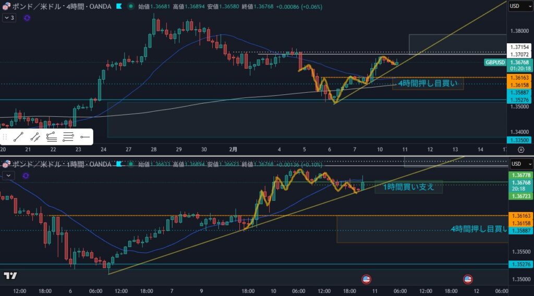Screen dimensions: 534x296
Task: Select the trend line drawing tool
Action: click(x=19, y=138)
